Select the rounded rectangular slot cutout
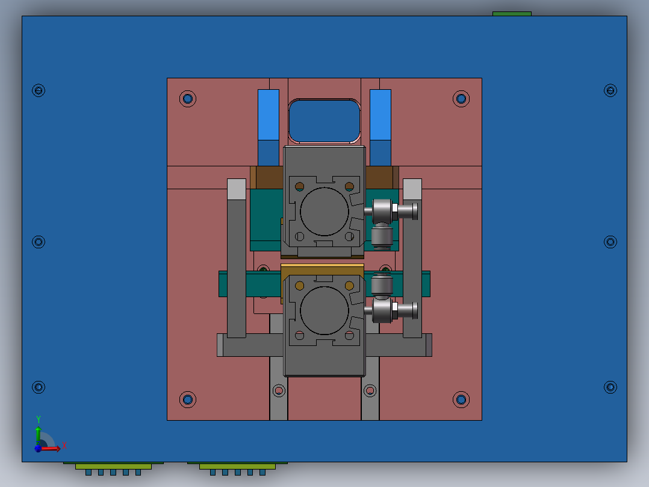Image resolution: width=649 pixels, height=487 pixels. (x=324, y=121)
